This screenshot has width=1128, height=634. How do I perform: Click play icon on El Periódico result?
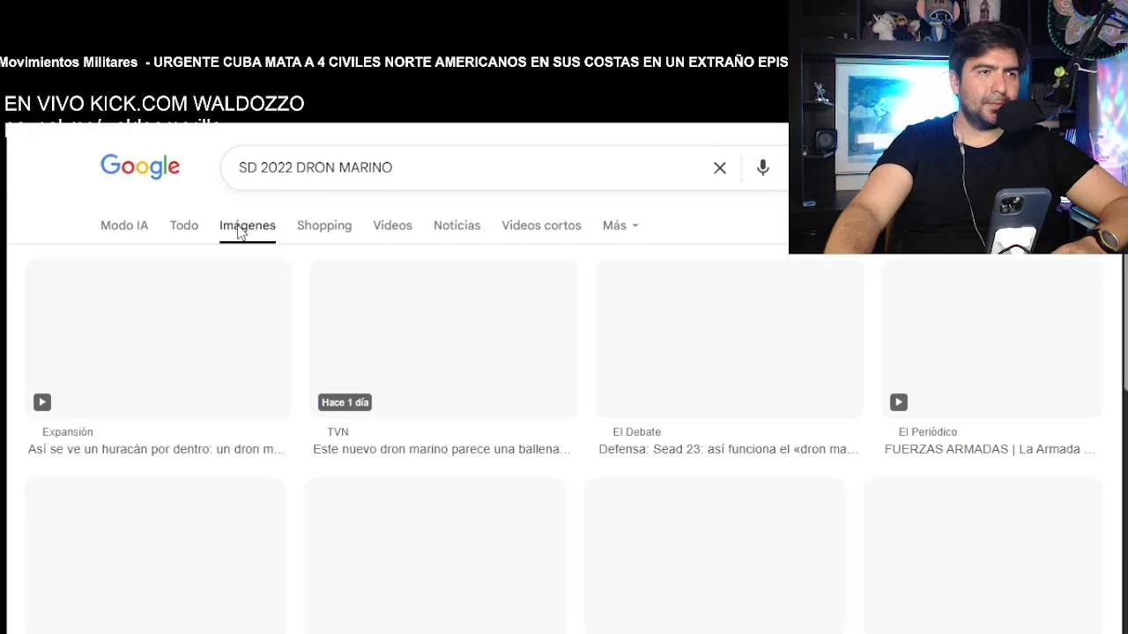click(899, 402)
